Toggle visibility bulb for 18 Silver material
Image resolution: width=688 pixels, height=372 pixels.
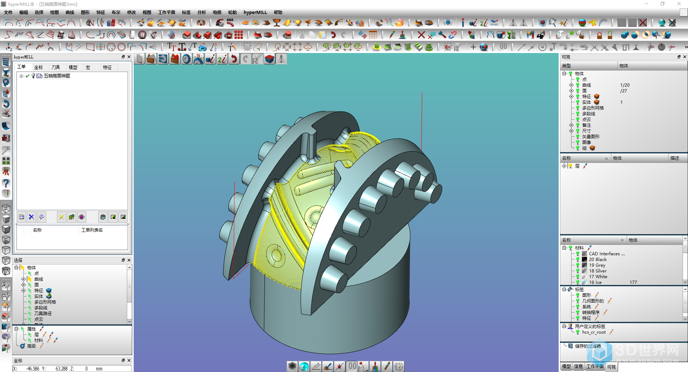tap(578, 271)
